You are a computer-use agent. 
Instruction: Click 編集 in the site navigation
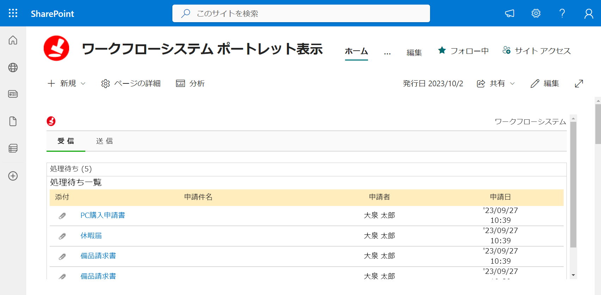pos(414,52)
